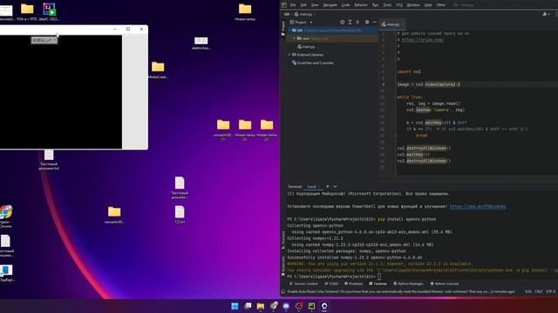Viewport: 558px width, 313px height.
Task: Open the View menu
Action: coord(315,5)
